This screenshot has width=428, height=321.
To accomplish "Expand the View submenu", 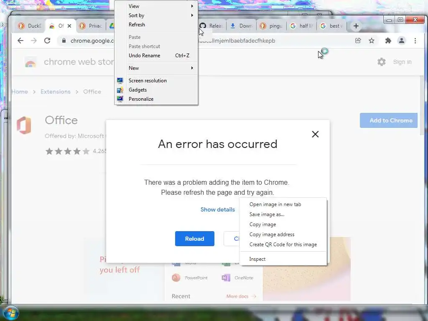I will point(156,6).
